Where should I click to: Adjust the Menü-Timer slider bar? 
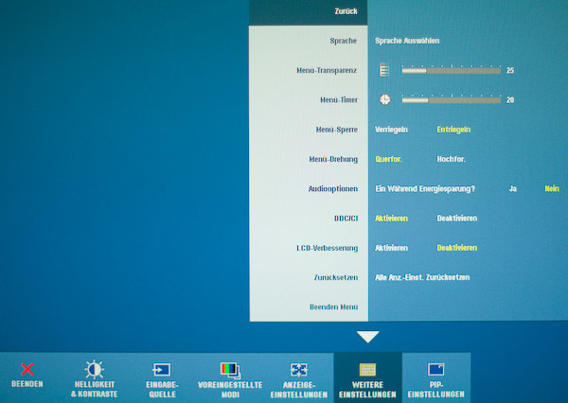pos(451,100)
